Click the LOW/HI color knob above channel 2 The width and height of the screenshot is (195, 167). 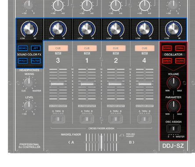tap(116, 29)
